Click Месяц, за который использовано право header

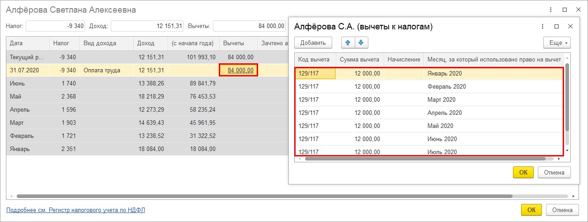point(494,59)
